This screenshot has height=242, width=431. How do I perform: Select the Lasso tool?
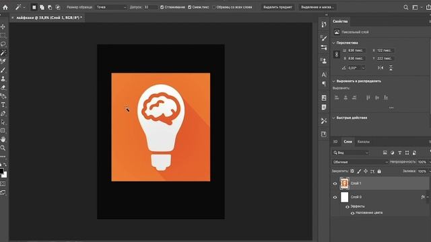pos(3,44)
